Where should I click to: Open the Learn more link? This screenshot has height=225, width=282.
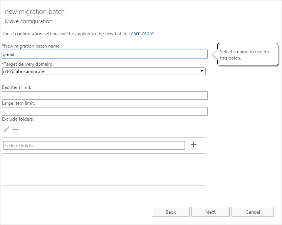click(141, 34)
